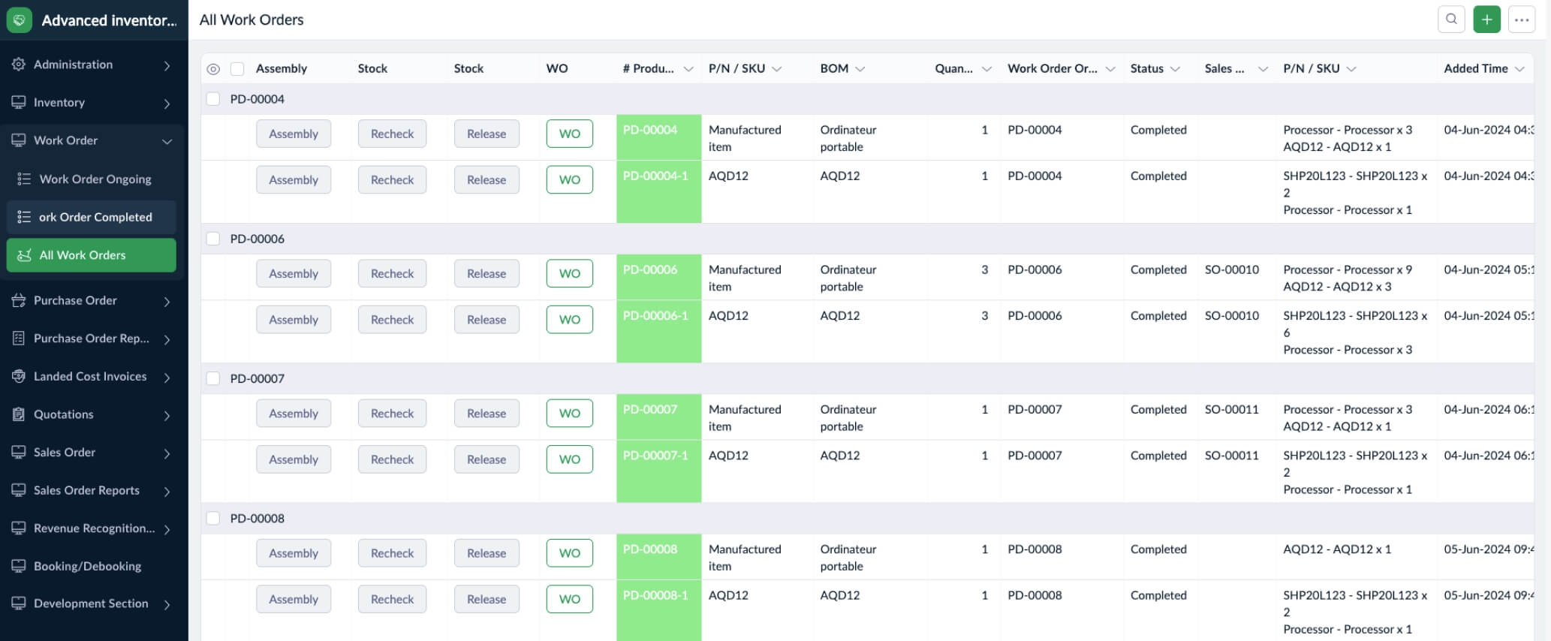Click Assembly button in PD-00004 row
Screen dimensions: 1551x641
point(294,134)
